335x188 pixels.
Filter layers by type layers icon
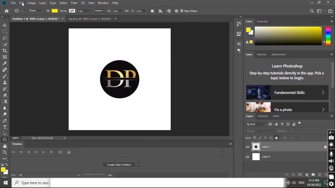tap(282, 124)
